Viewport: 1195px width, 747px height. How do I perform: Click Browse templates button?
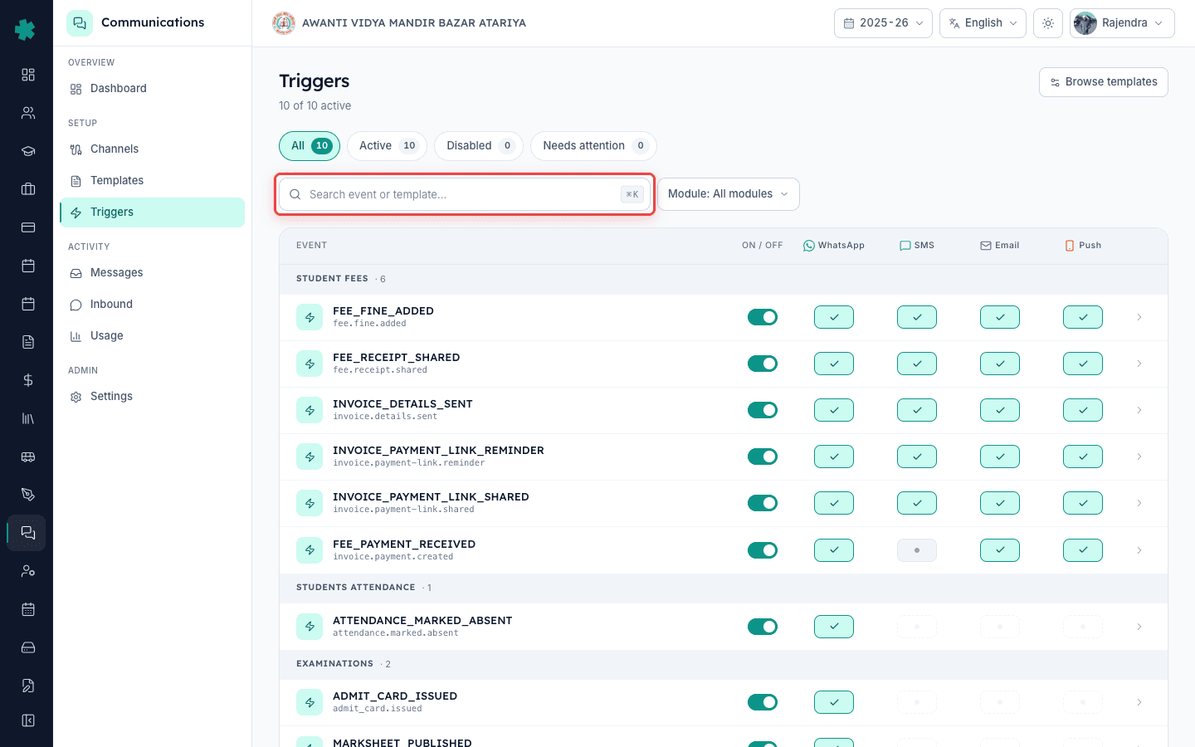(1104, 82)
